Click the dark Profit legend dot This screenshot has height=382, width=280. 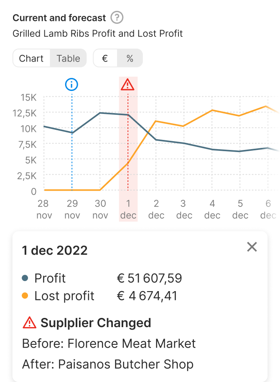25,278
